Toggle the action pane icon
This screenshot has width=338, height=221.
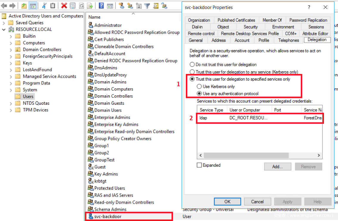[x=110, y=6]
